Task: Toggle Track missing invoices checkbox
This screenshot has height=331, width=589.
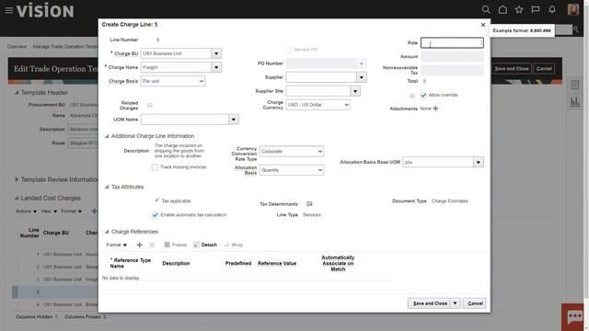Action: (x=155, y=167)
